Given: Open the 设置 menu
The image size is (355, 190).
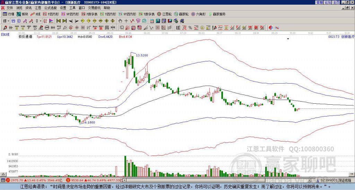Looking at the screenshot, I should click(63, 8).
